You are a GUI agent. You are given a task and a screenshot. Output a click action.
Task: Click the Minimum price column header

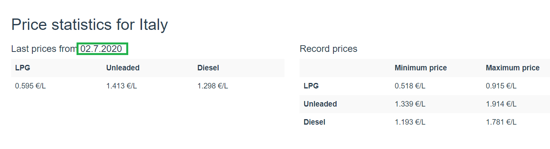point(421,68)
